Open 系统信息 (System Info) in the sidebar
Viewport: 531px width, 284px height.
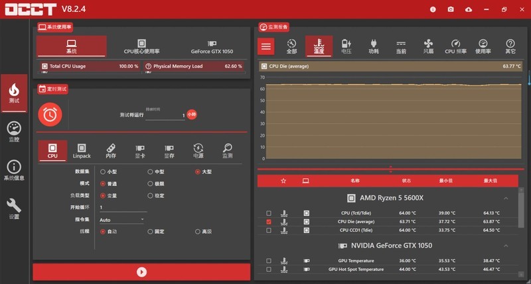click(14, 170)
